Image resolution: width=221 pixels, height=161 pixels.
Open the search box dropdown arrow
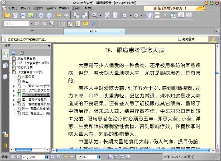(x=31, y=24)
